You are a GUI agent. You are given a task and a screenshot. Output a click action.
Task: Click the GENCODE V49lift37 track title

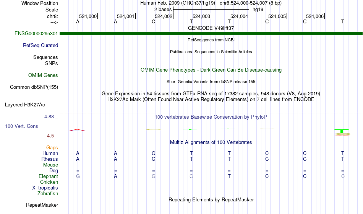211,28
